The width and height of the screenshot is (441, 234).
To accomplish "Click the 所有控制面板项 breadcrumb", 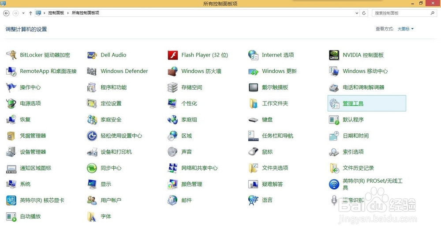I will 86,13.
